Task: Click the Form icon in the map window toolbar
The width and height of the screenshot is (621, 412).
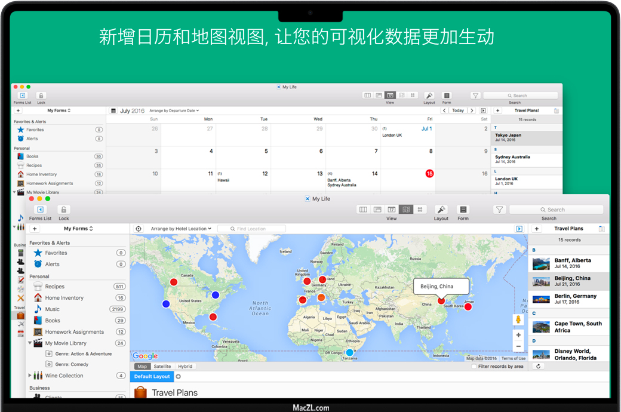Action: [x=463, y=210]
